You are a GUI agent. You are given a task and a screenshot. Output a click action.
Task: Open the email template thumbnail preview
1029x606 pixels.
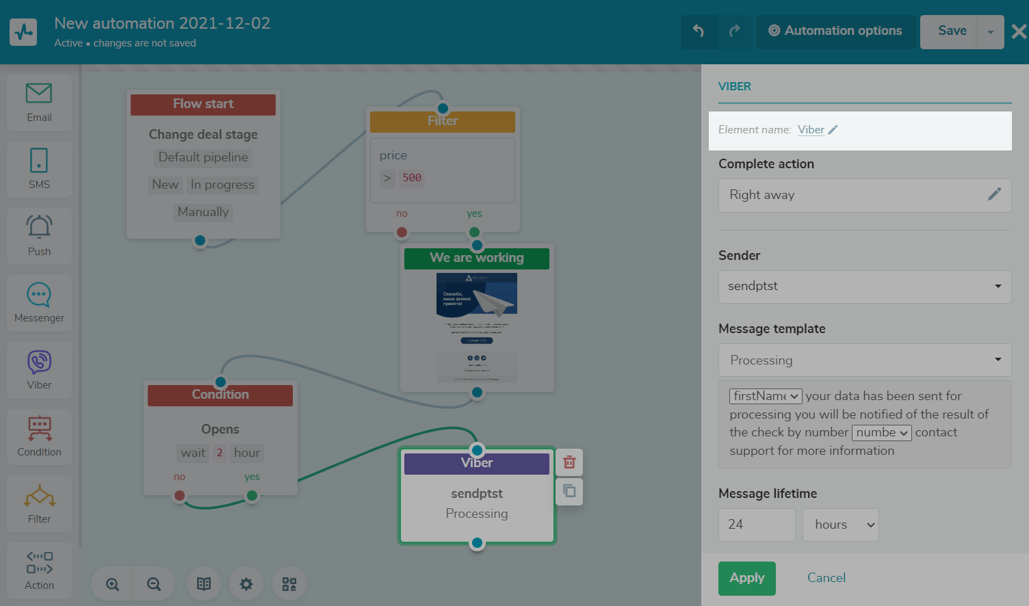[477, 328]
